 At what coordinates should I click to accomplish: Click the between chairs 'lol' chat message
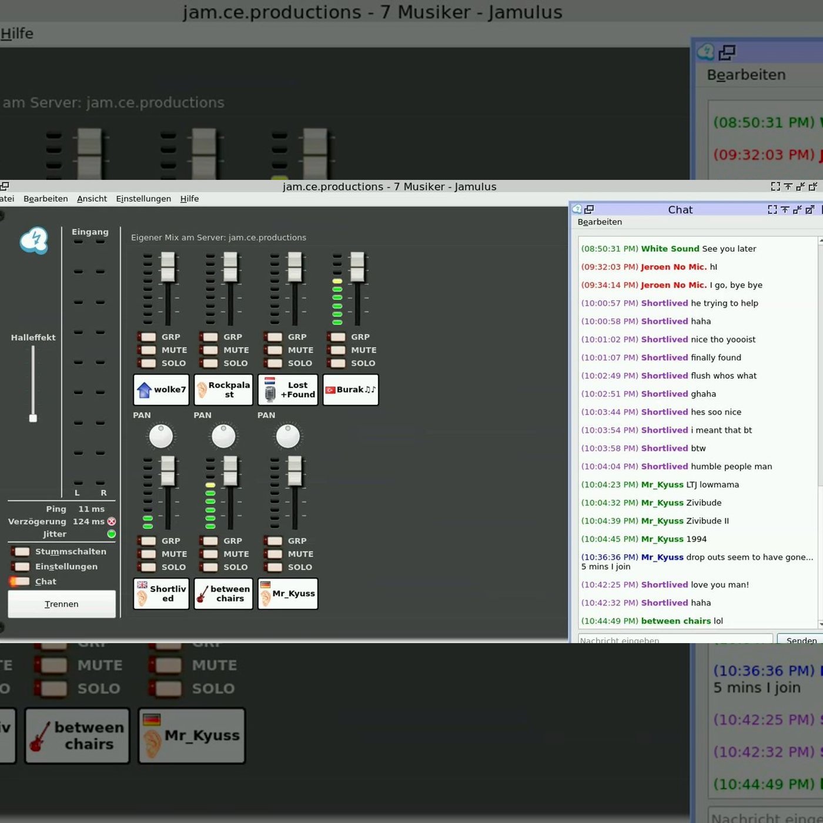click(652, 621)
